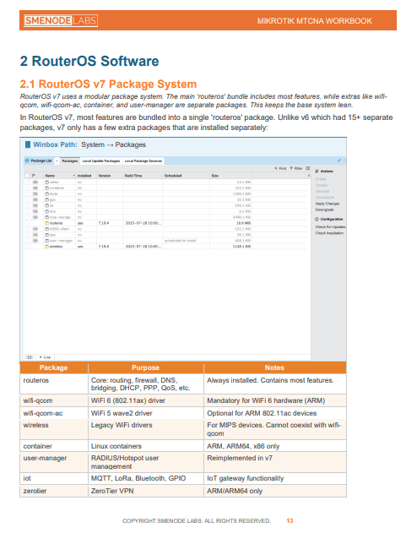The width and height of the screenshot is (417, 544).
Task: Click the 'zerotier' table cell
Action: click(x=54, y=491)
